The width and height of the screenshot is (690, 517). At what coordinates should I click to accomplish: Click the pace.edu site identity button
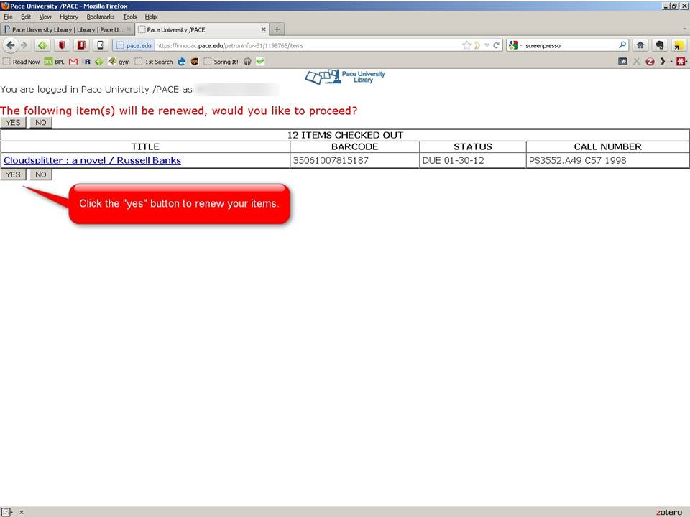coord(134,45)
